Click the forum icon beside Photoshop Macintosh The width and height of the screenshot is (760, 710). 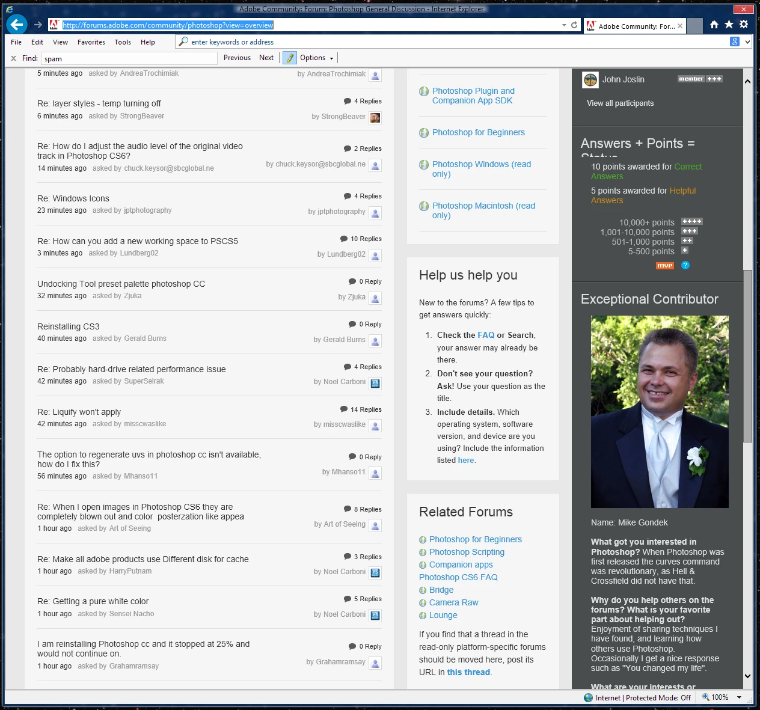coord(424,206)
